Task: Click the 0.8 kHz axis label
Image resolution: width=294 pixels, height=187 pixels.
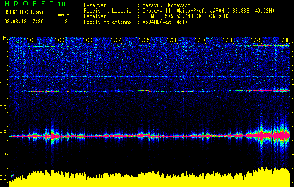Action: tap(4, 131)
